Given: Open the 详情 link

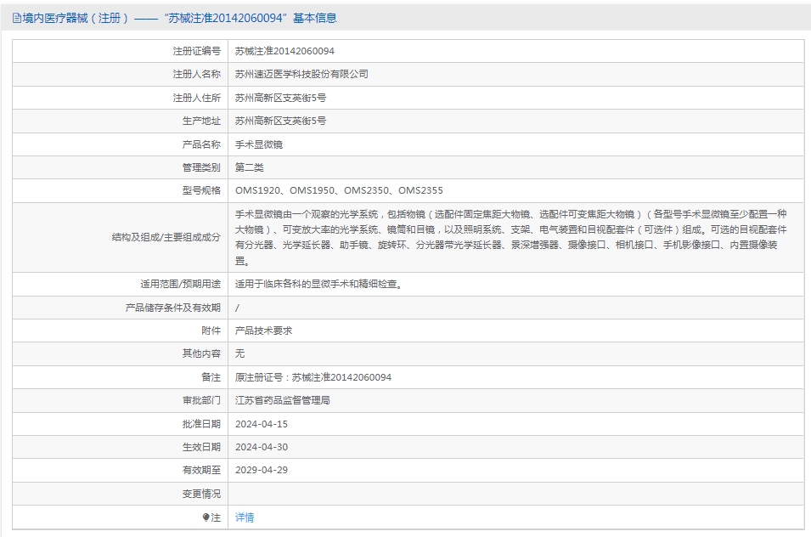Looking at the screenshot, I should 245,517.
